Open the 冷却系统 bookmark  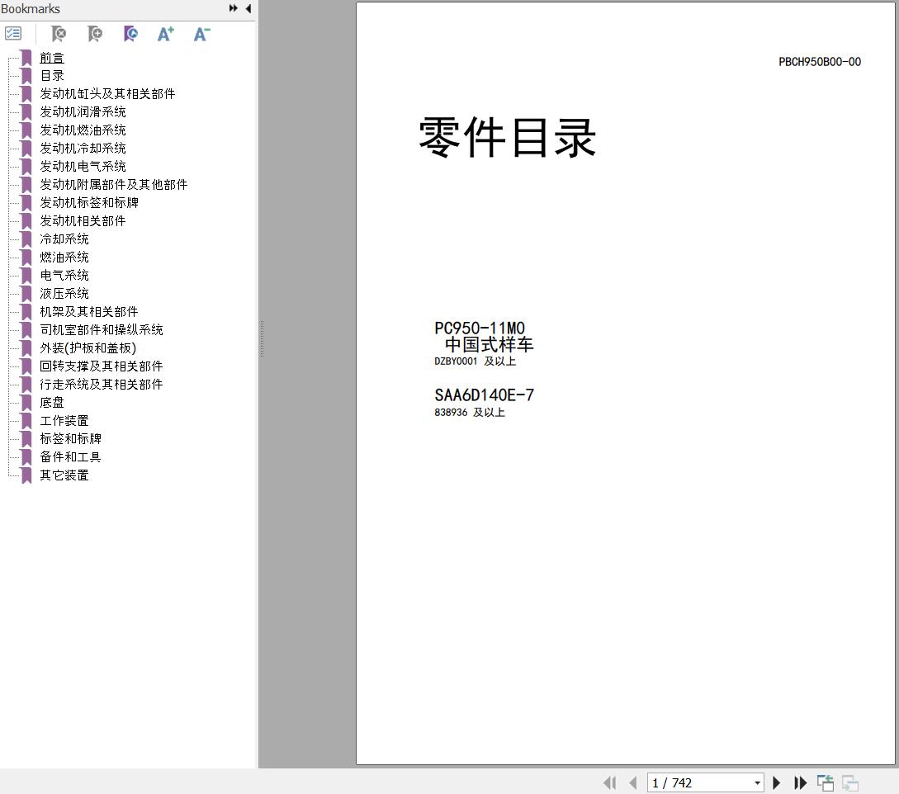coord(64,239)
